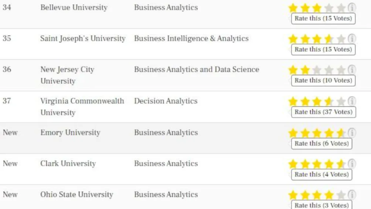The width and height of the screenshot is (371, 209).
Task: Rate Virginia Commonwealth University four stars
Action: click(329, 101)
